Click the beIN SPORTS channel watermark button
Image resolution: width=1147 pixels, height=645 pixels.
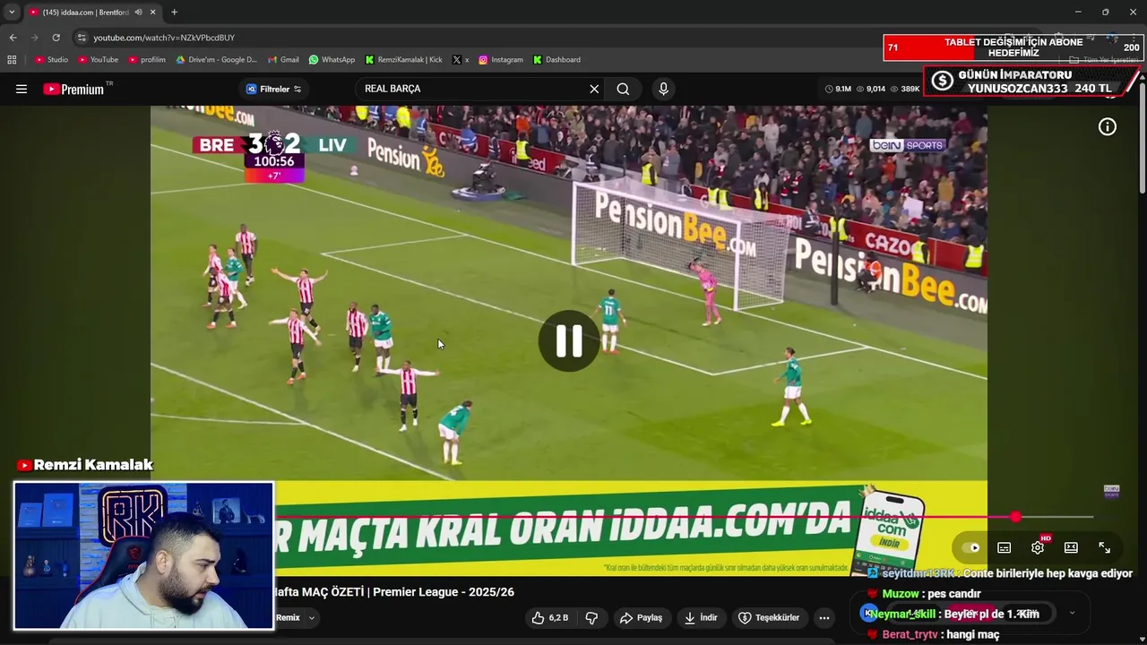point(1111,491)
